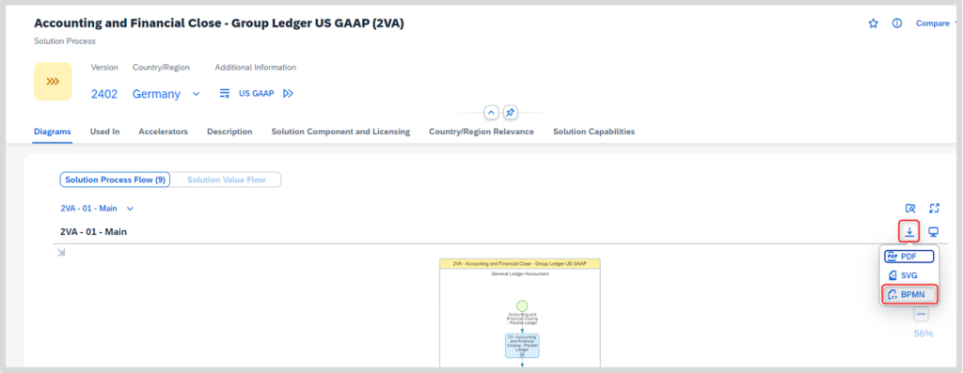Screen dimensions: 963x373
Task: Download diagram as BPMN
Action: click(x=910, y=294)
